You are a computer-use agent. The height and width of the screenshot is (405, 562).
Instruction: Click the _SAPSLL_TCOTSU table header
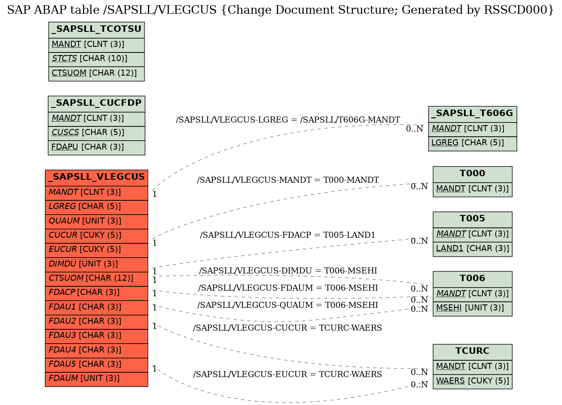click(96, 30)
